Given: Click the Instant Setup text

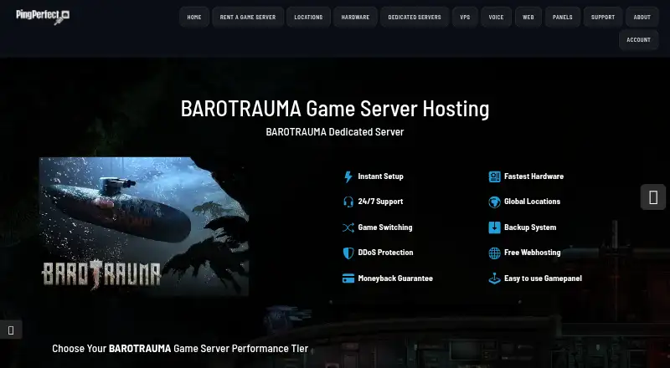Looking at the screenshot, I should (380, 176).
